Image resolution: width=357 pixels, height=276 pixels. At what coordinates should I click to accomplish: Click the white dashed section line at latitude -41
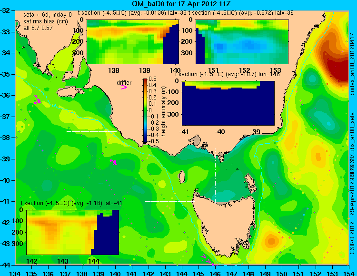click(x=170, y=201)
